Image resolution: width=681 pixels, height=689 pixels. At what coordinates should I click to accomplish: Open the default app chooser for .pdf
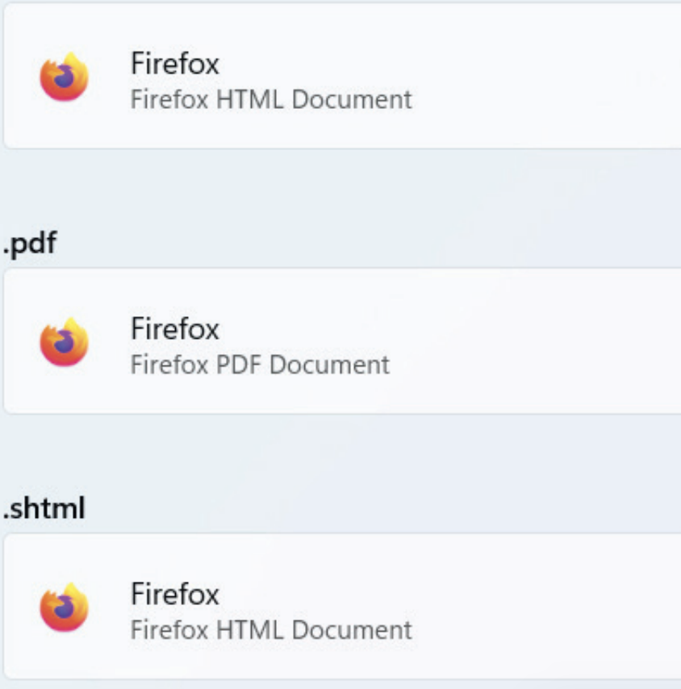click(484, 342)
